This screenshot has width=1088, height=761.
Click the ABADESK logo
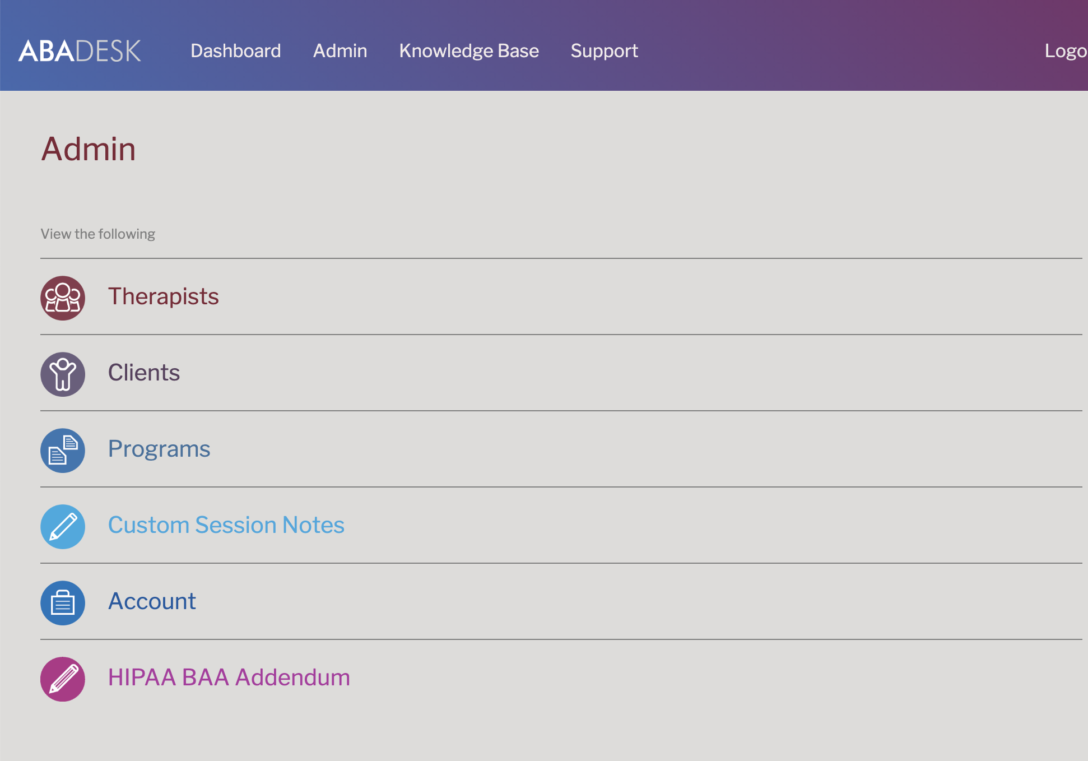(x=80, y=51)
